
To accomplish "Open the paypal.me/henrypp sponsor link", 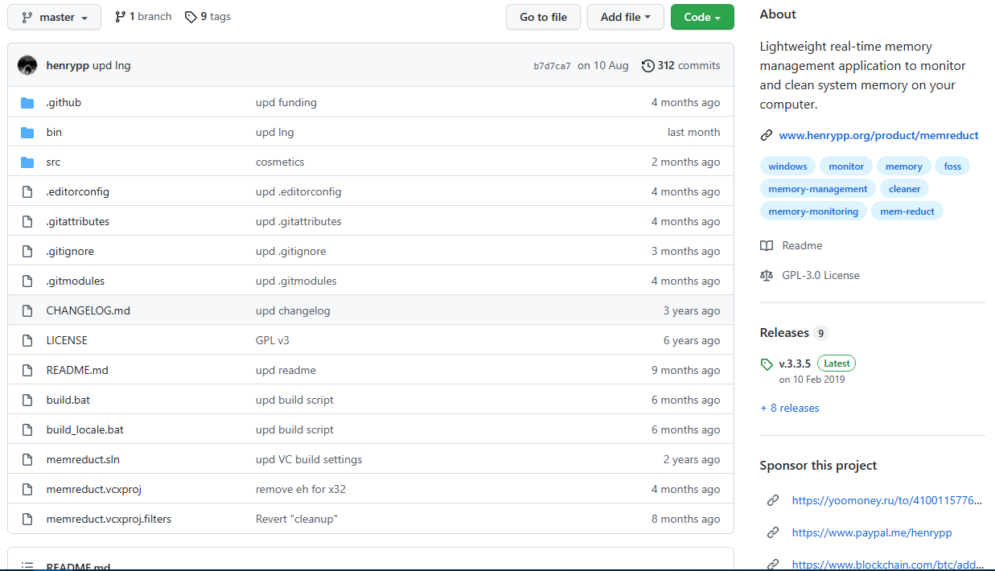I will coord(872,532).
